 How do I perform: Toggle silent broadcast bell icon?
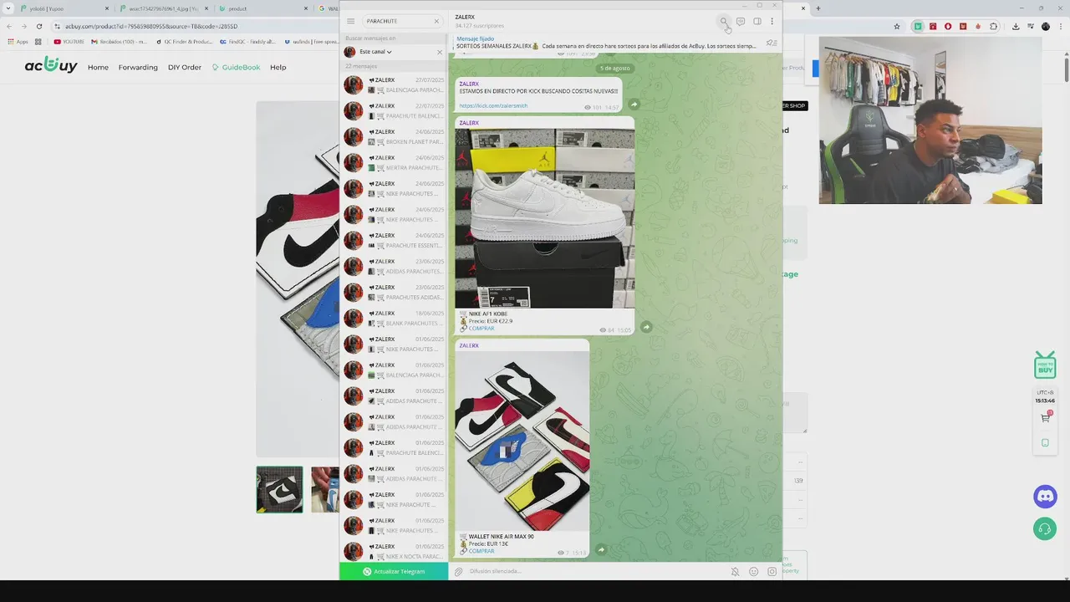tap(735, 572)
